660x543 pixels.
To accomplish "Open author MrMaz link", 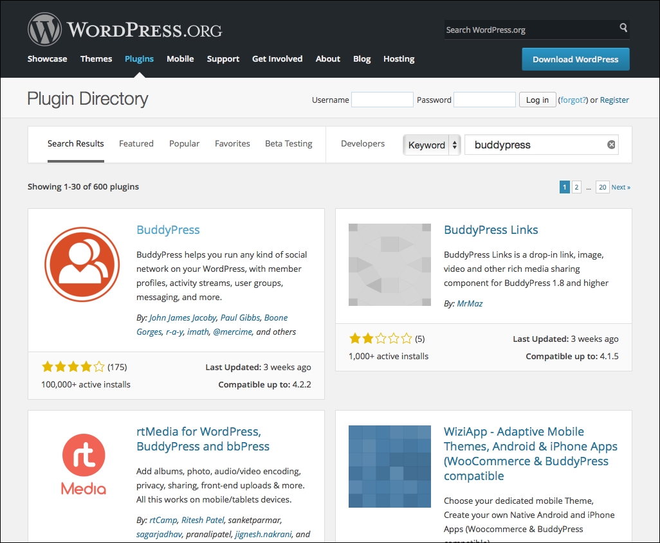I will 470,304.
